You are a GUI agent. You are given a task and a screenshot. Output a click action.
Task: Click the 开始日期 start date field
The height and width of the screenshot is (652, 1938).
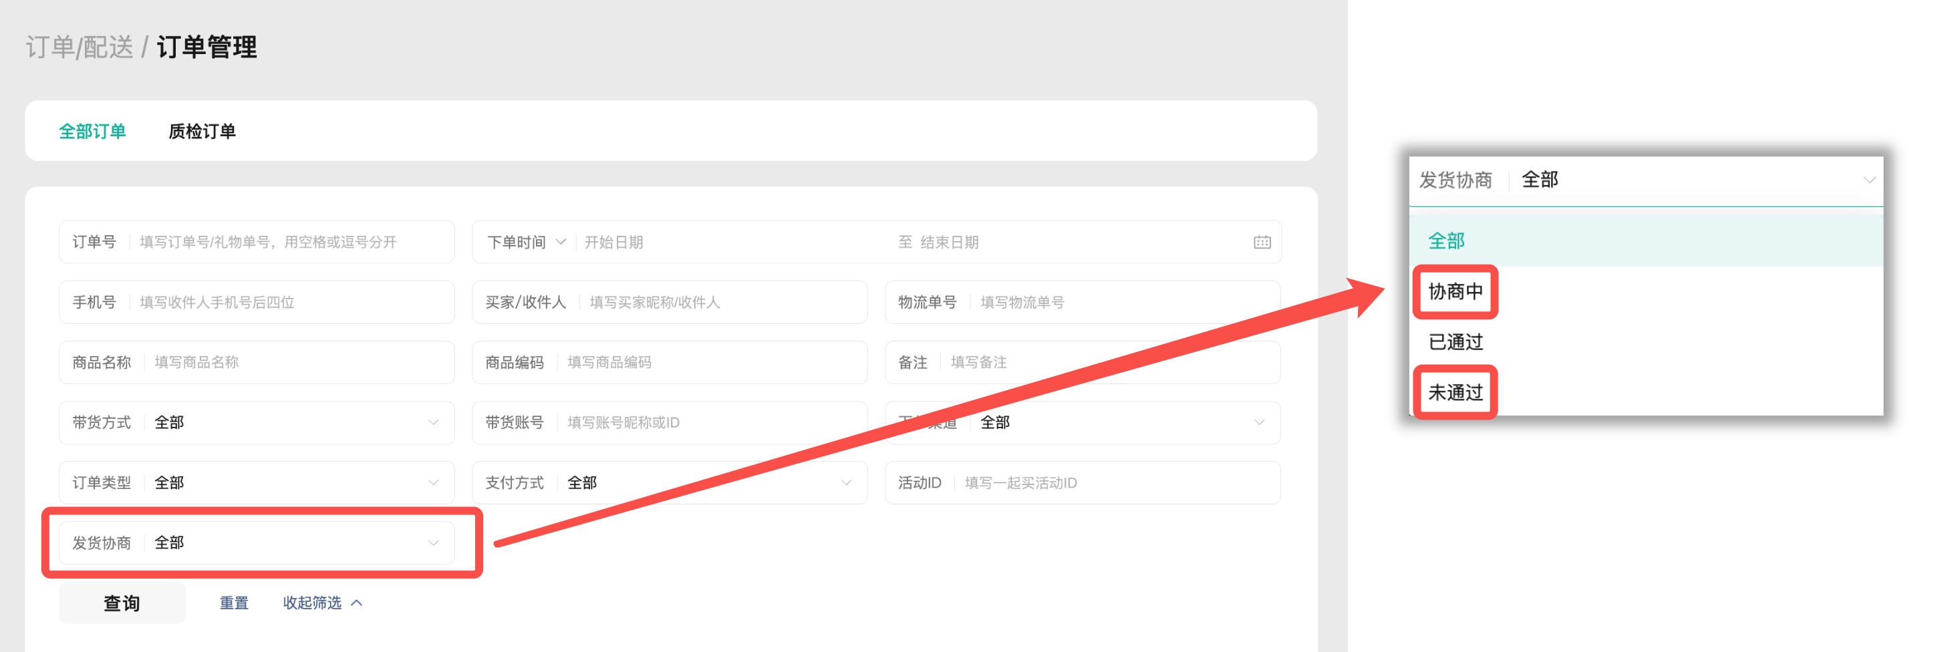pyautogui.click(x=722, y=242)
